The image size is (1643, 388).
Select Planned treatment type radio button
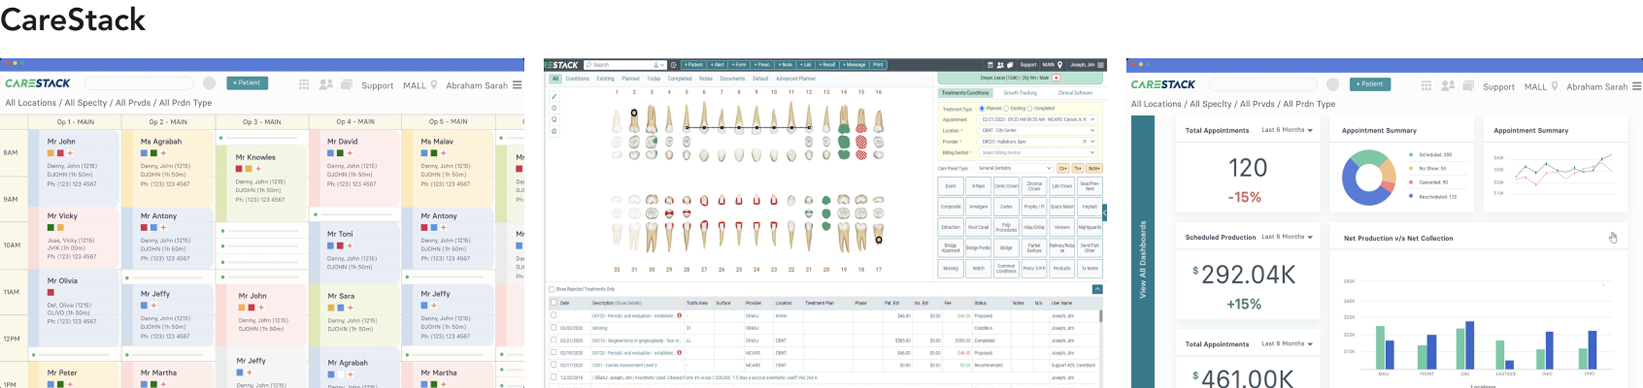[x=982, y=108]
